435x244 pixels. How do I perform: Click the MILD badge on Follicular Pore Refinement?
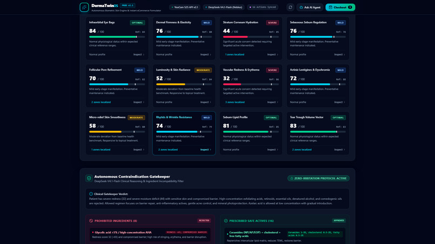coord(140,70)
